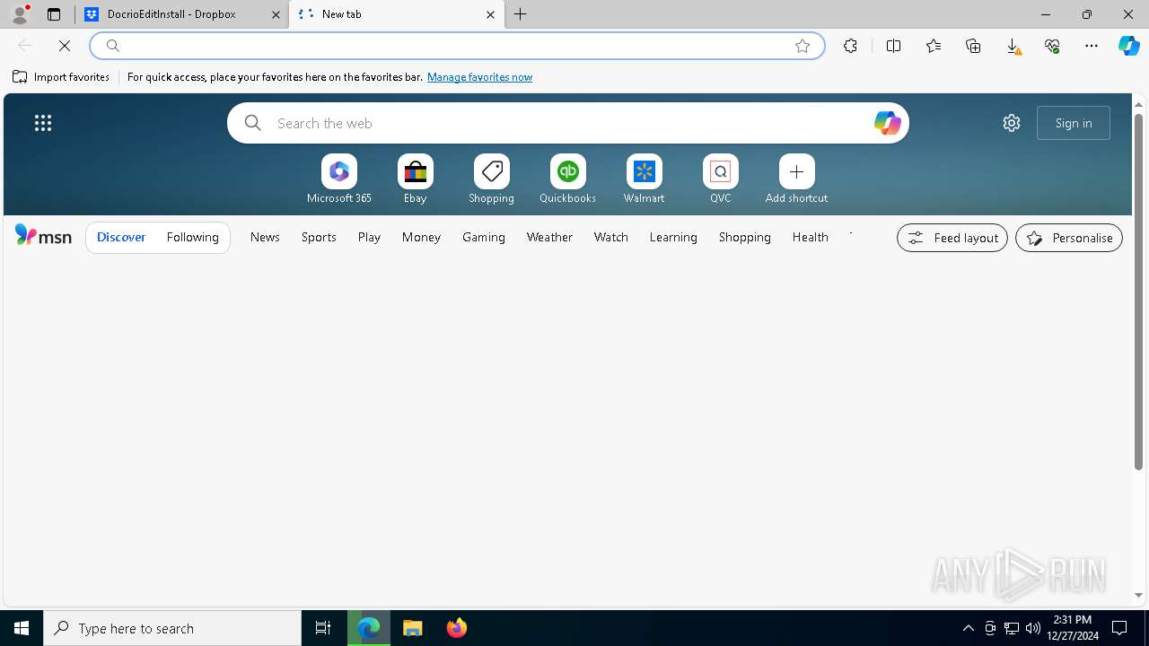Click the Search the web field
Image resolution: width=1149 pixels, height=646 pixels.
pos(568,123)
